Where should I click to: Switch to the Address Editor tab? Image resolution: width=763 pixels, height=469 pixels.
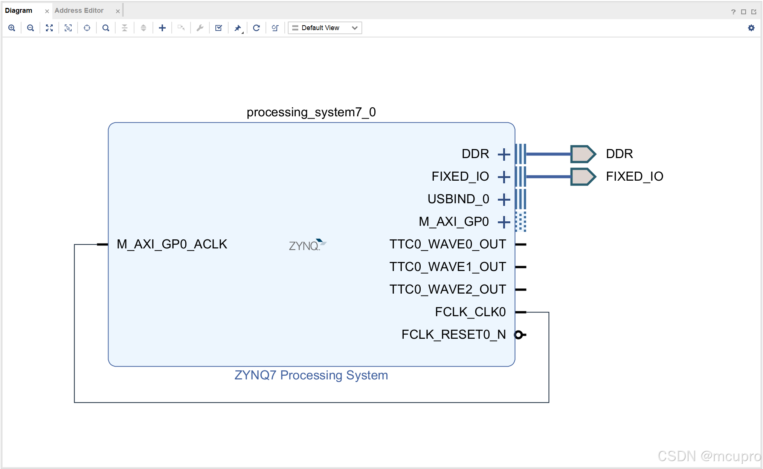(x=79, y=11)
